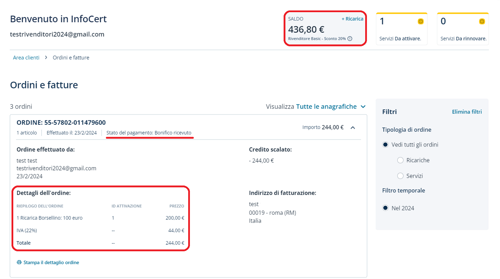The width and height of the screenshot is (500, 279).
Task: Click Stampa il dettaglio ordine link
Action: coord(51,263)
